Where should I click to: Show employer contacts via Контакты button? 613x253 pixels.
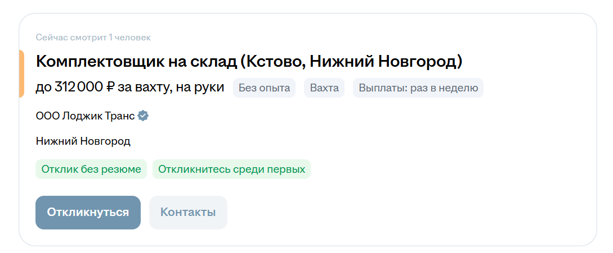pos(188,213)
